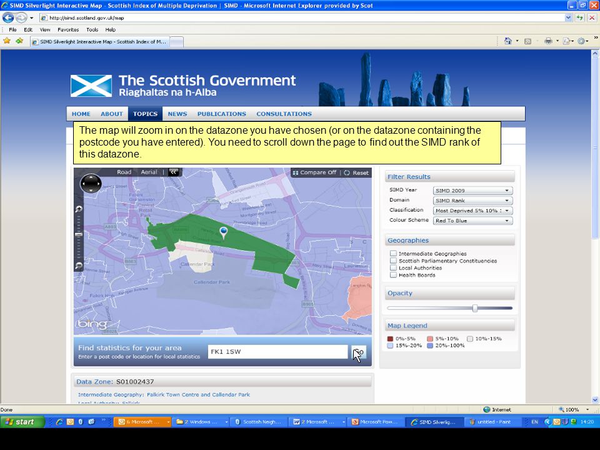Switch to Microsoft PowerPoint taskbar button
The image size is (600, 450).
click(x=375, y=422)
